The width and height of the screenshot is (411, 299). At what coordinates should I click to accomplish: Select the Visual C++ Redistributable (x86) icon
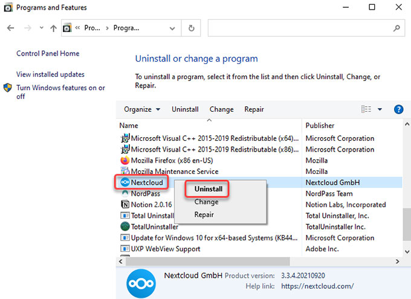[x=125, y=149]
